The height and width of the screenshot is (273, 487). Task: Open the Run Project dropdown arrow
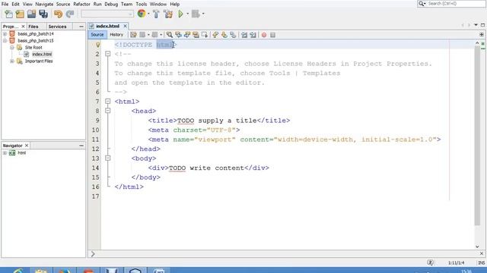(188, 14)
